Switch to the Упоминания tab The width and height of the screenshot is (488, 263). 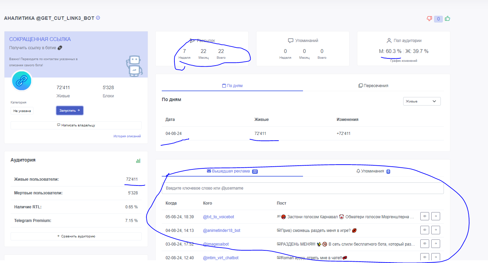(x=373, y=171)
